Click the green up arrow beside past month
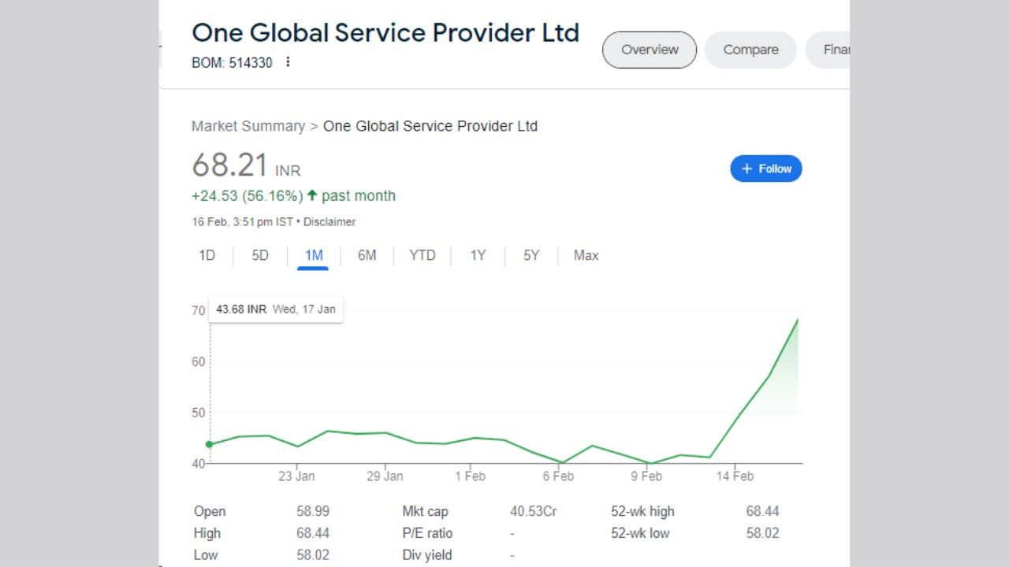Screen dimensions: 1009x567 pos(312,195)
